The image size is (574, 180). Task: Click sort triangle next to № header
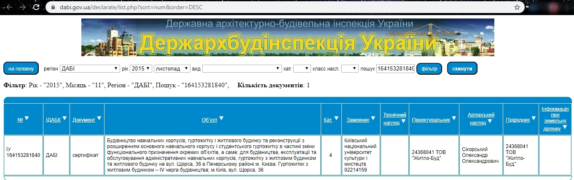[x=27, y=118]
